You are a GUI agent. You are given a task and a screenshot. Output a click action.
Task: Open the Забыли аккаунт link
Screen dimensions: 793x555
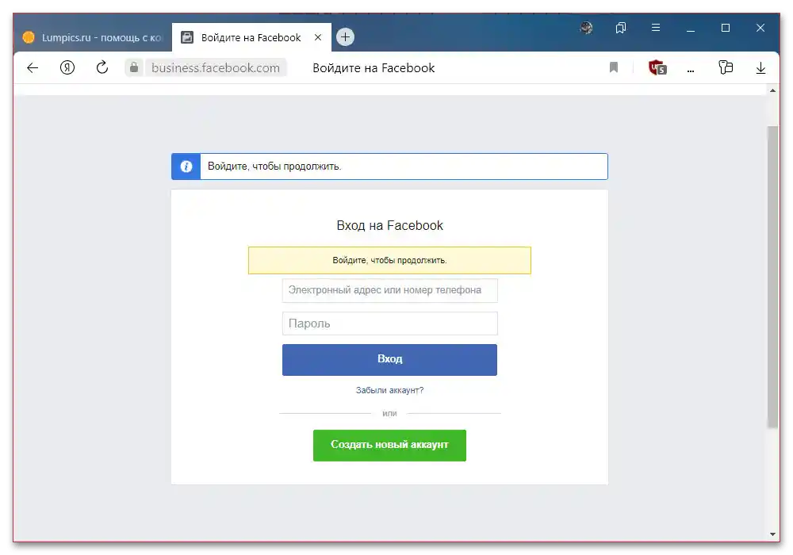[x=389, y=389]
